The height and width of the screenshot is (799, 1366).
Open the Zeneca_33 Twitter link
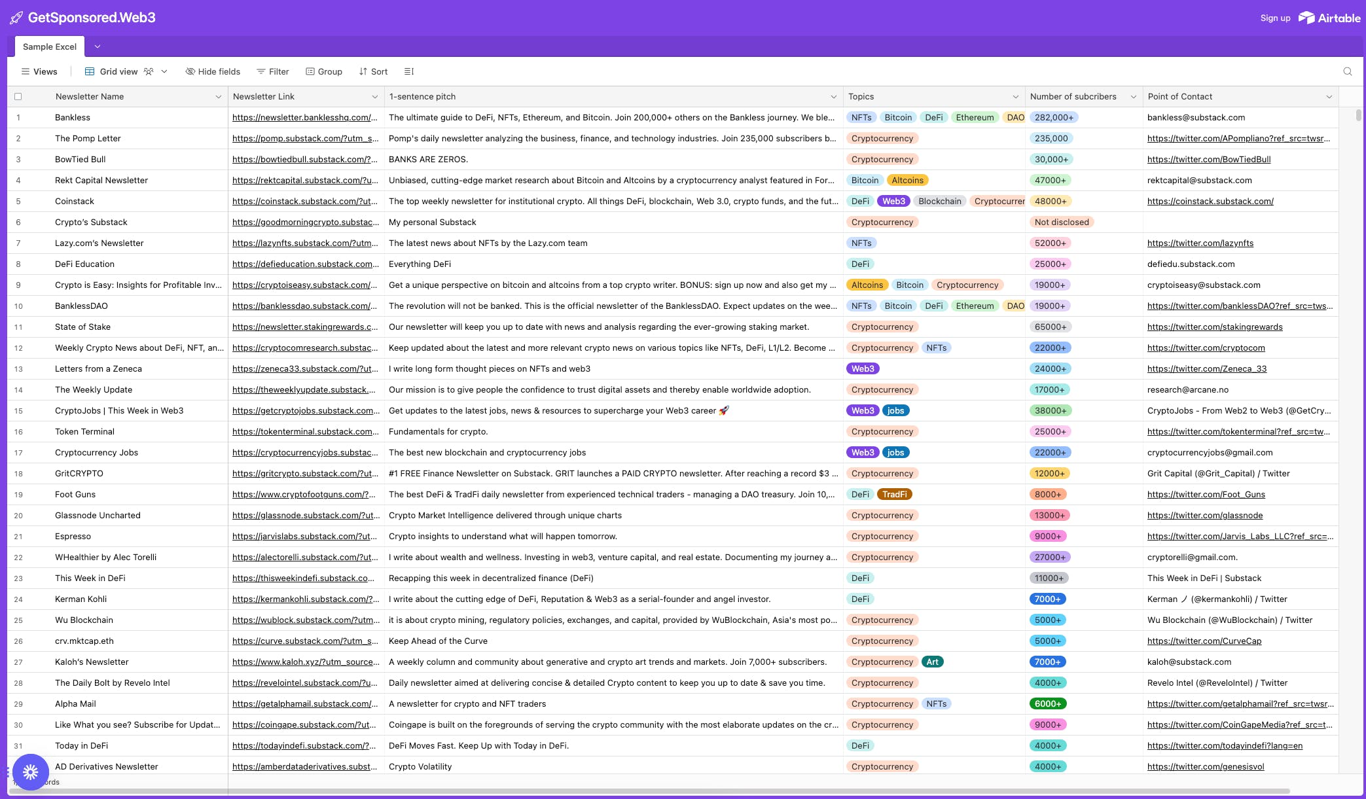click(x=1207, y=369)
